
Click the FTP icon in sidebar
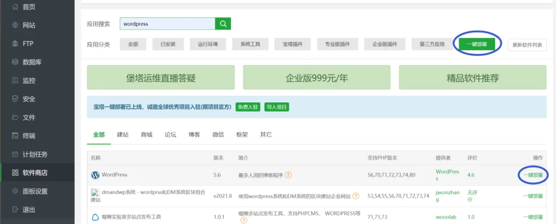(x=15, y=44)
